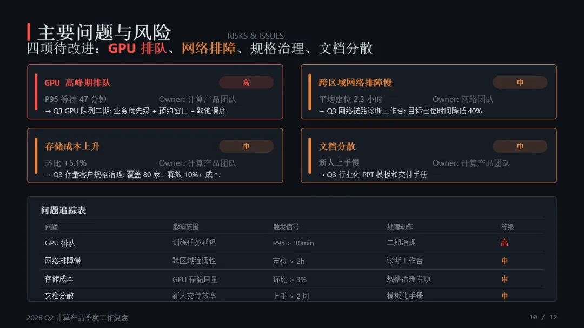This screenshot has width=584, height=328.
Task: Click the 中 badge on 跨区域网络排障慢 card
Action: click(520, 83)
